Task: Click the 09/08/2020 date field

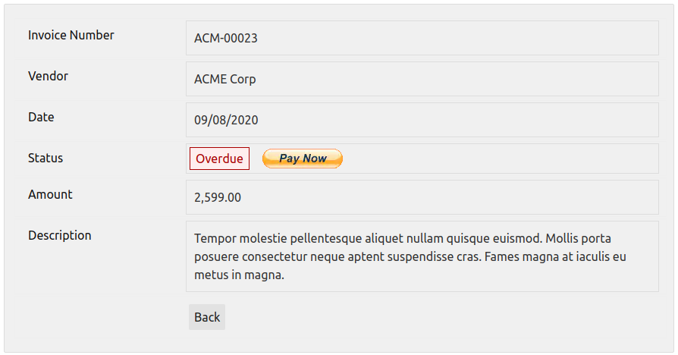Action: click(x=422, y=120)
